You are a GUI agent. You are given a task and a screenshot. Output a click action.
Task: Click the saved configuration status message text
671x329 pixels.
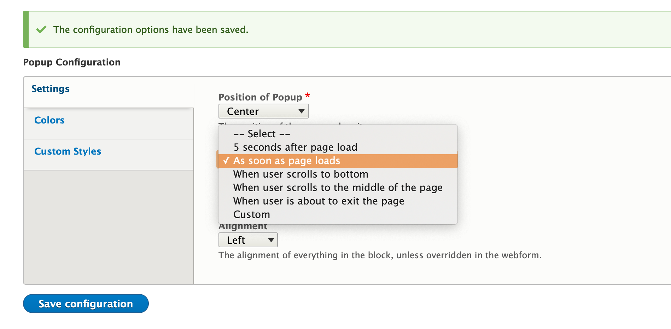pyautogui.click(x=151, y=30)
